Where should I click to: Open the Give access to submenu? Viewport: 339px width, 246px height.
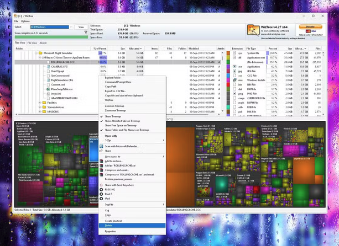point(132,157)
